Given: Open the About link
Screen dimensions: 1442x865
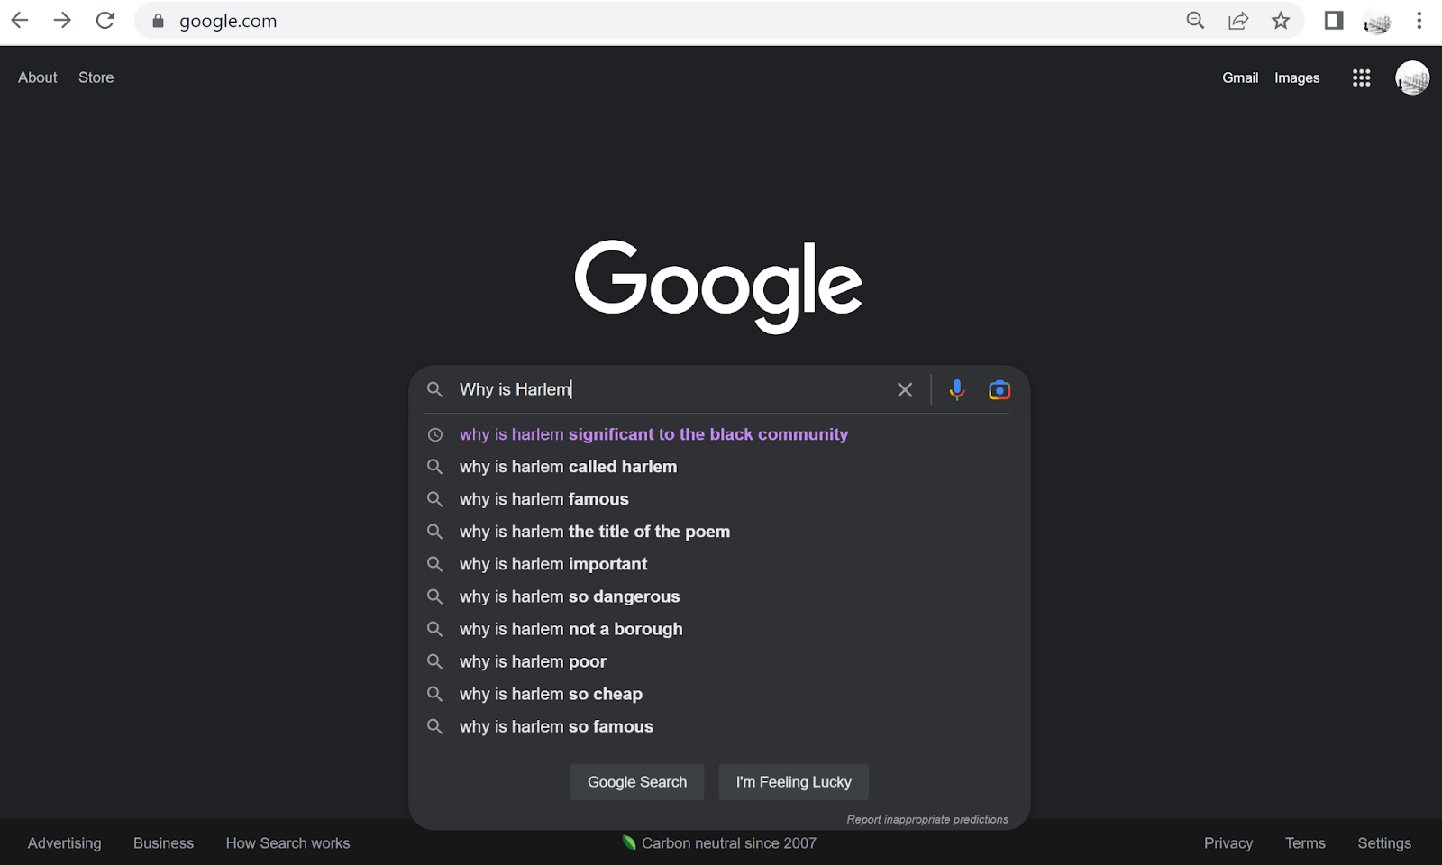Looking at the screenshot, I should (38, 77).
